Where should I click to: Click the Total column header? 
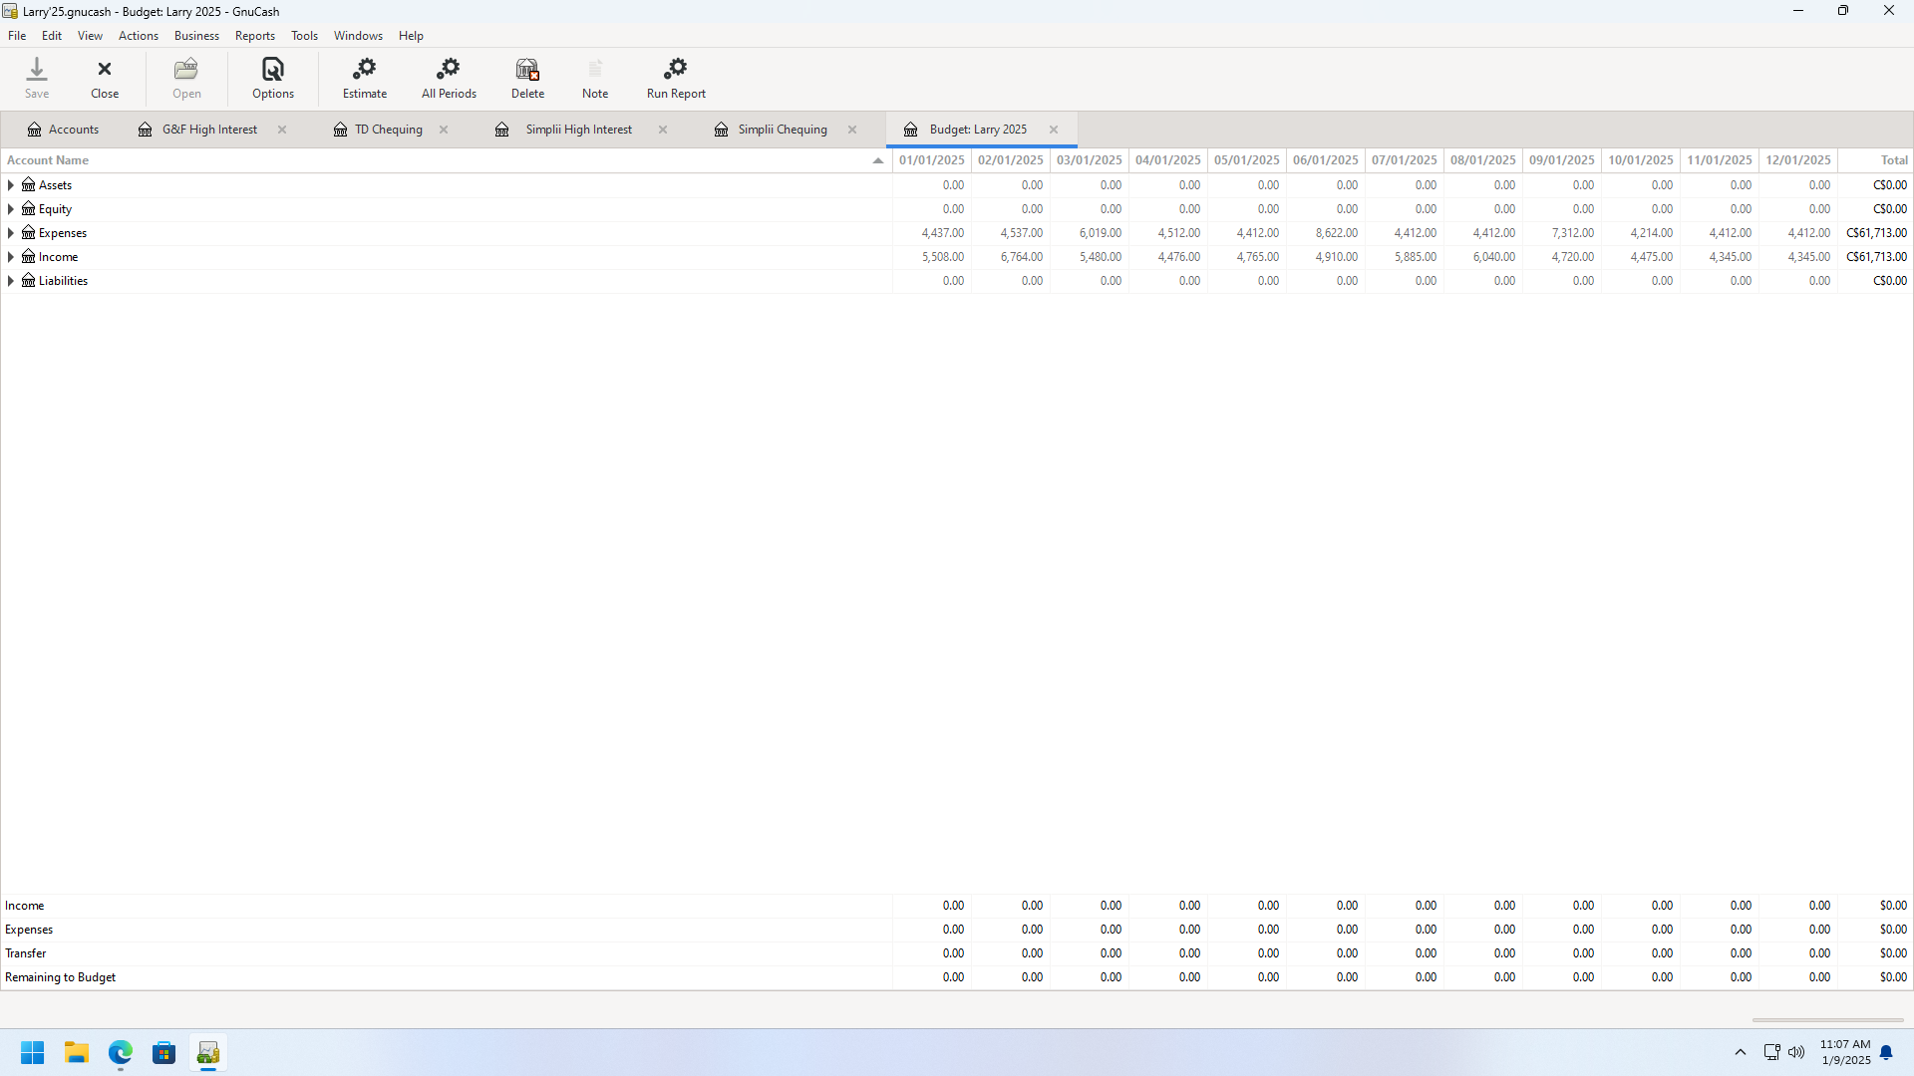point(1875,160)
